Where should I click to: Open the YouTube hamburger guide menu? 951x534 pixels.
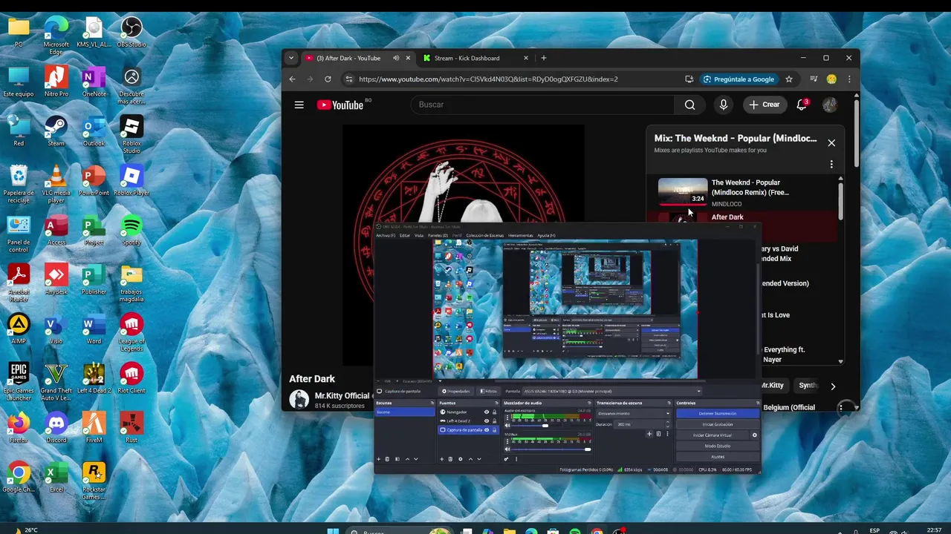point(299,105)
